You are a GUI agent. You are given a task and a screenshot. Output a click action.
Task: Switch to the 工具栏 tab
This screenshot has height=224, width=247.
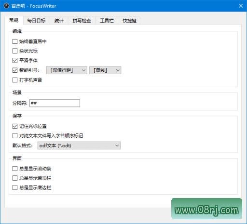[107, 21]
